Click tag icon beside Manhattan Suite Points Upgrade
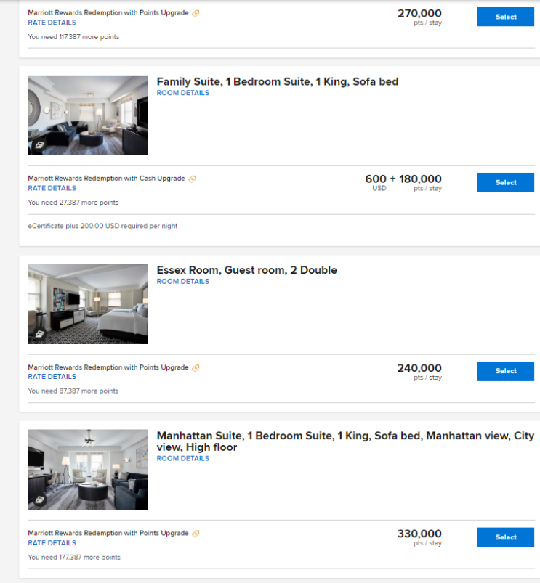Screen dimensions: 540x583 (x=196, y=534)
